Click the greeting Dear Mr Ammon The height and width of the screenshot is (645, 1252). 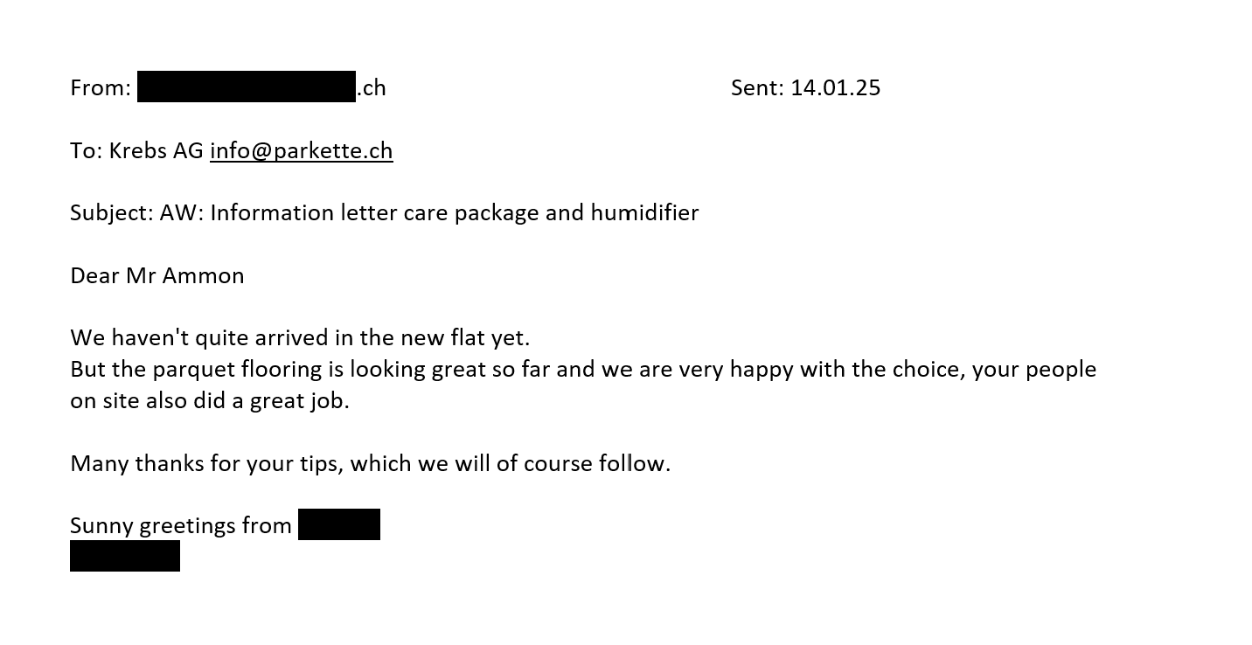tap(157, 275)
